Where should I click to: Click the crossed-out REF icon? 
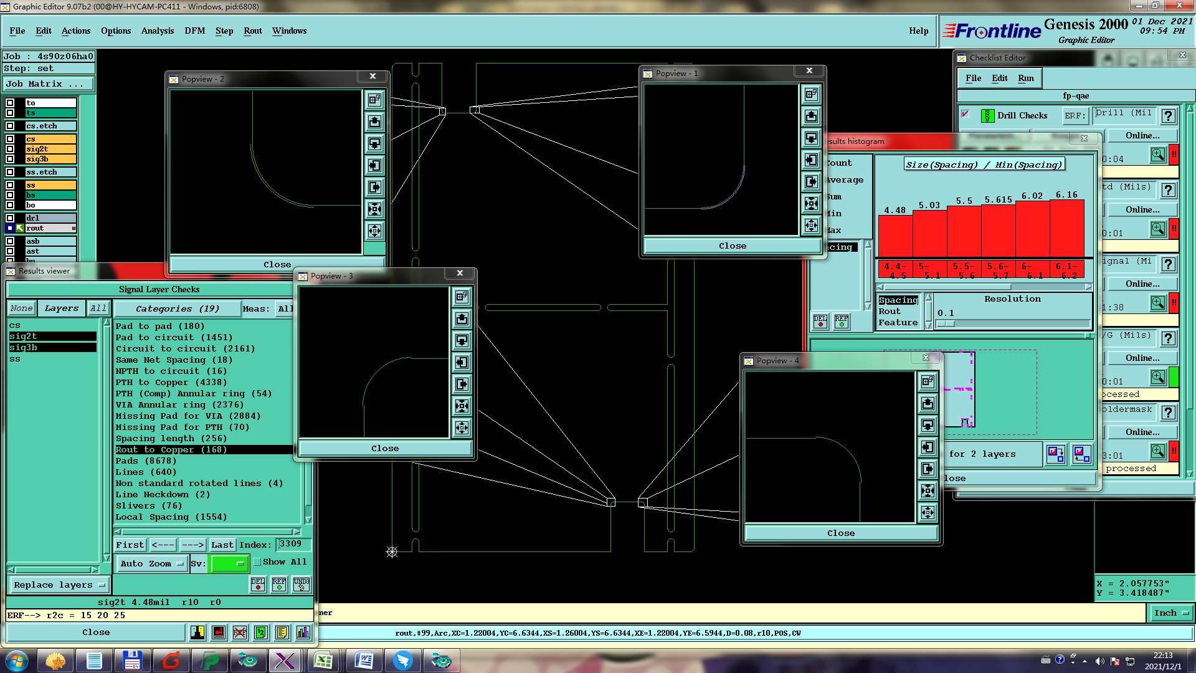pos(239,632)
